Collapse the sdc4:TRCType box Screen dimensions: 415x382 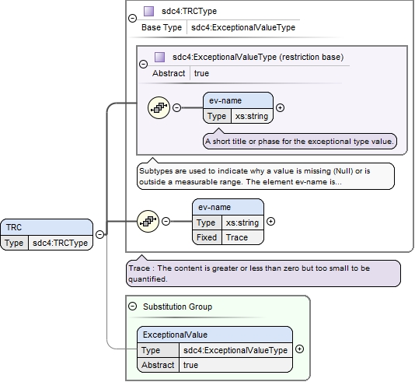click(x=132, y=18)
